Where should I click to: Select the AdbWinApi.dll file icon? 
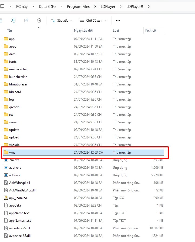coord(6,183)
